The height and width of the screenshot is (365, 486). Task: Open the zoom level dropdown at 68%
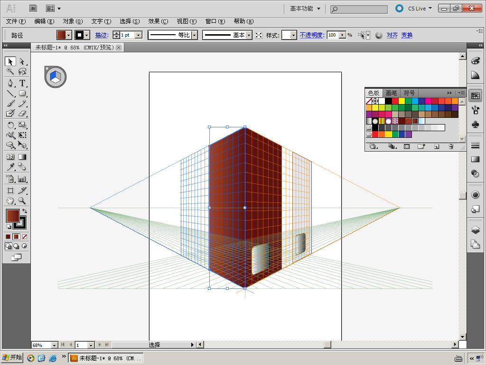tap(54, 345)
